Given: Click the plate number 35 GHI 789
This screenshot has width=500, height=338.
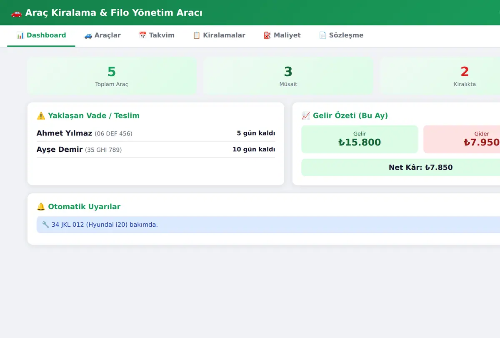Looking at the screenshot, I should click(x=103, y=150).
